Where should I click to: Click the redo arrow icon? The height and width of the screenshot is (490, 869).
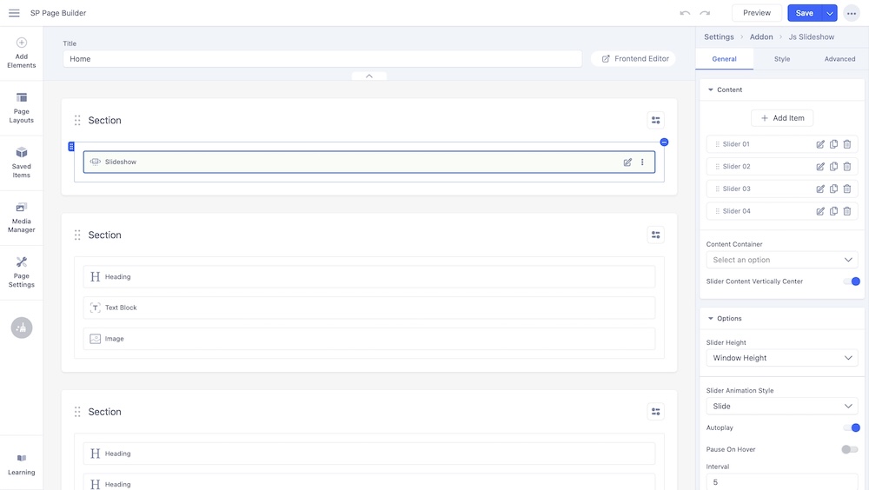[x=705, y=13]
